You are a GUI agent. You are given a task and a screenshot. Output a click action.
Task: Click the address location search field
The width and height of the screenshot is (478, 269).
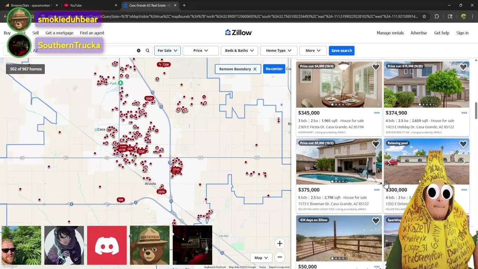[78, 50]
